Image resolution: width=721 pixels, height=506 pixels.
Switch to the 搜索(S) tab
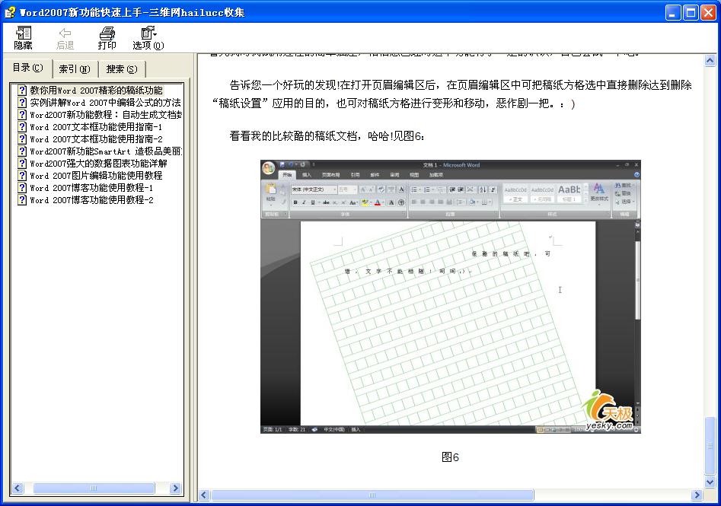point(122,69)
